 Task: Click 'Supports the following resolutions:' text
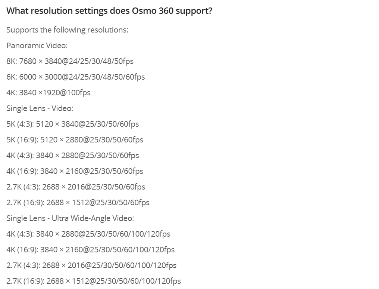(67, 30)
